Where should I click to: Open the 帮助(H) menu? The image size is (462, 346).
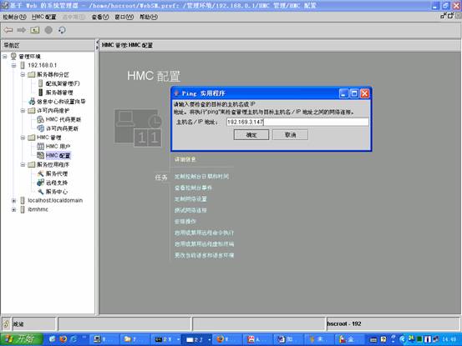pyautogui.click(x=148, y=17)
